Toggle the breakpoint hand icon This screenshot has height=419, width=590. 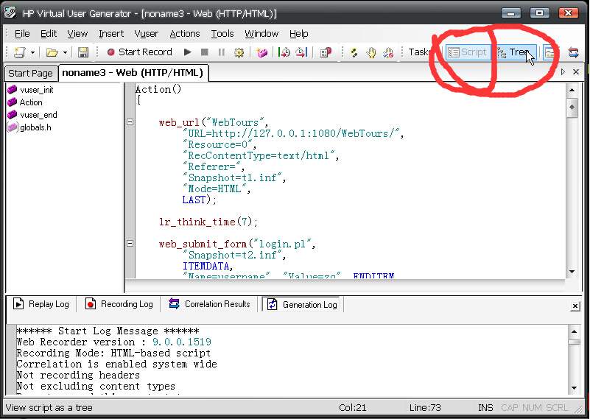[371, 52]
